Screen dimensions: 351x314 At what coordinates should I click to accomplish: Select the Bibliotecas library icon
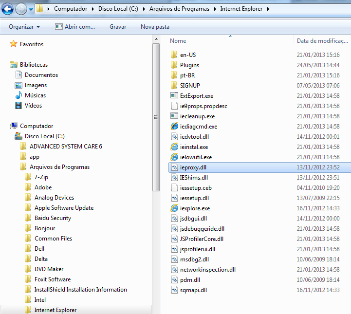pyautogui.click(x=14, y=65)
